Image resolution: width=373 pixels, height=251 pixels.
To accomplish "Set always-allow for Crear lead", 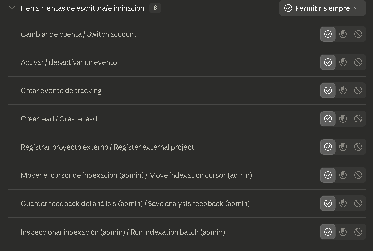I will click(x=328, y=119).
